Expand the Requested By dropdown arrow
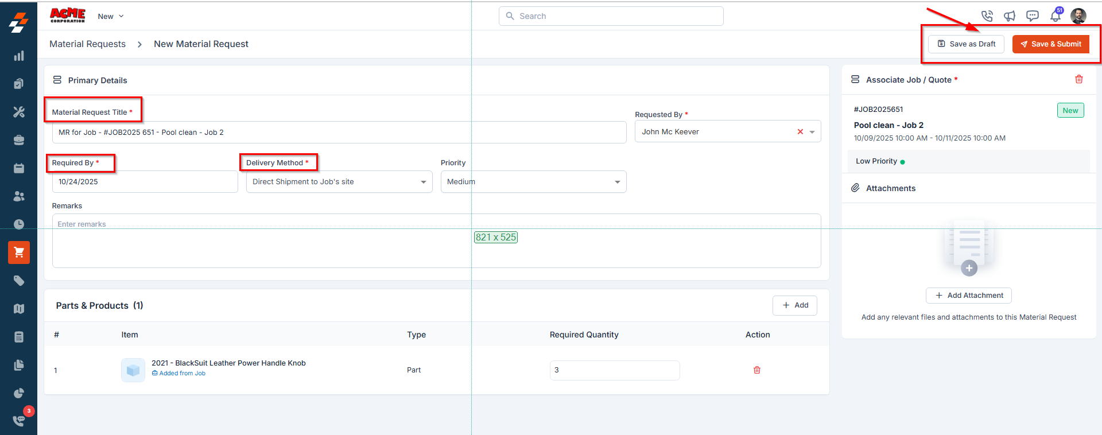Viewport: 1102px width, 435px height. pos(812,132)
